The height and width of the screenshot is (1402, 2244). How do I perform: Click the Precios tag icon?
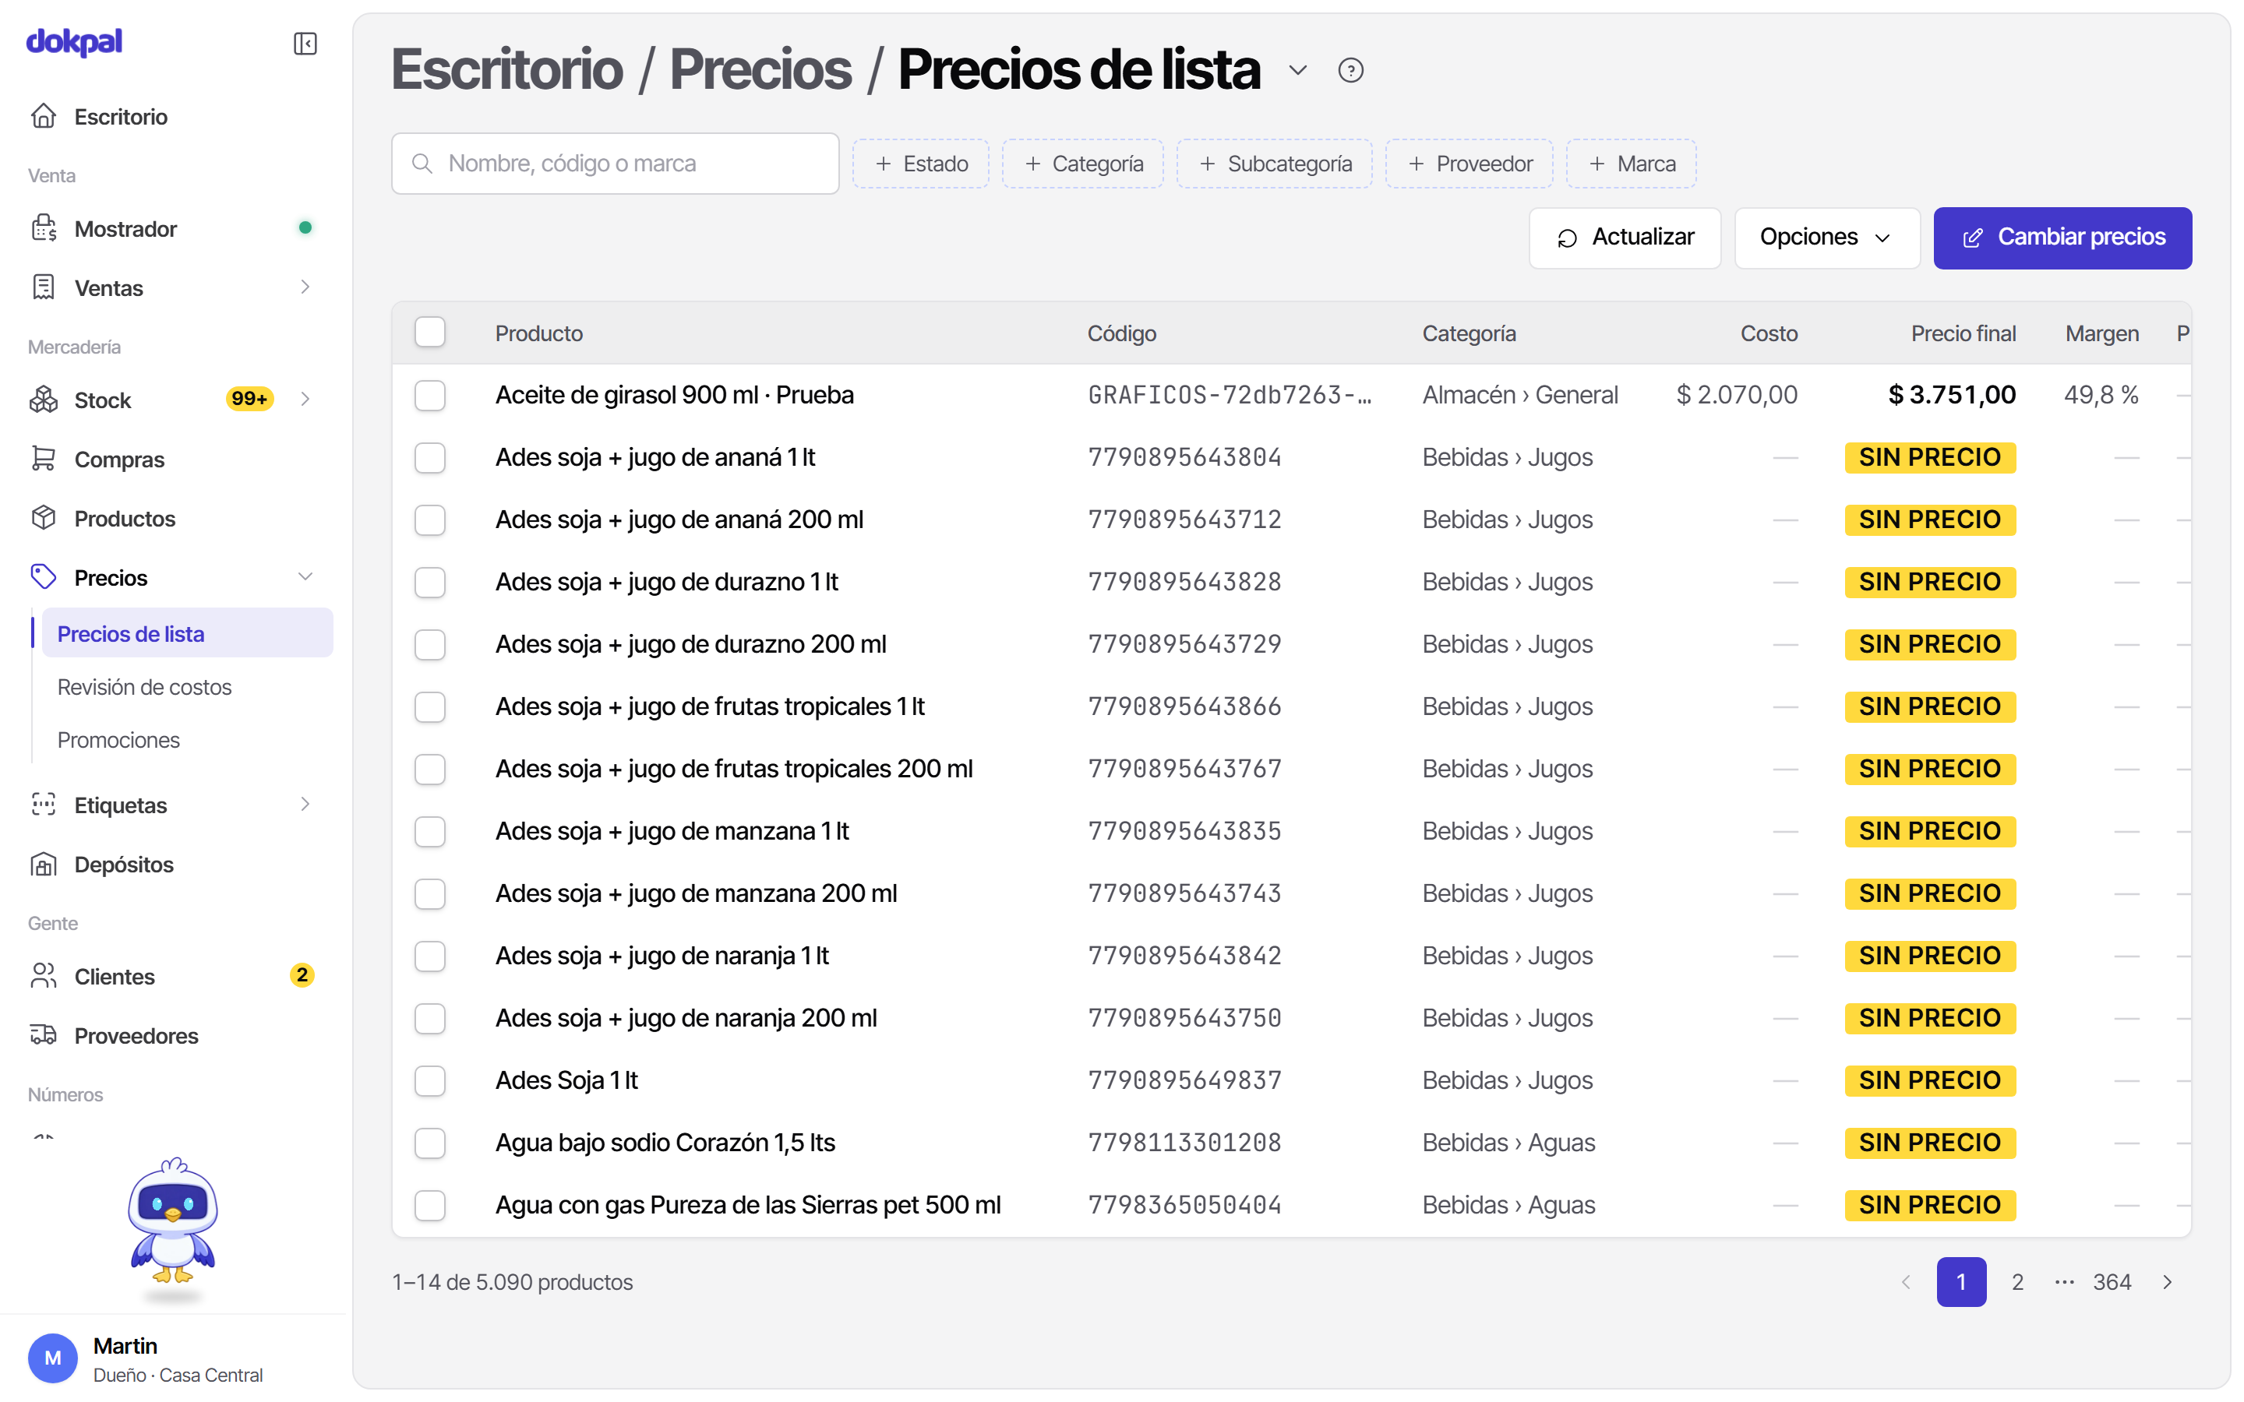point(44,576)
